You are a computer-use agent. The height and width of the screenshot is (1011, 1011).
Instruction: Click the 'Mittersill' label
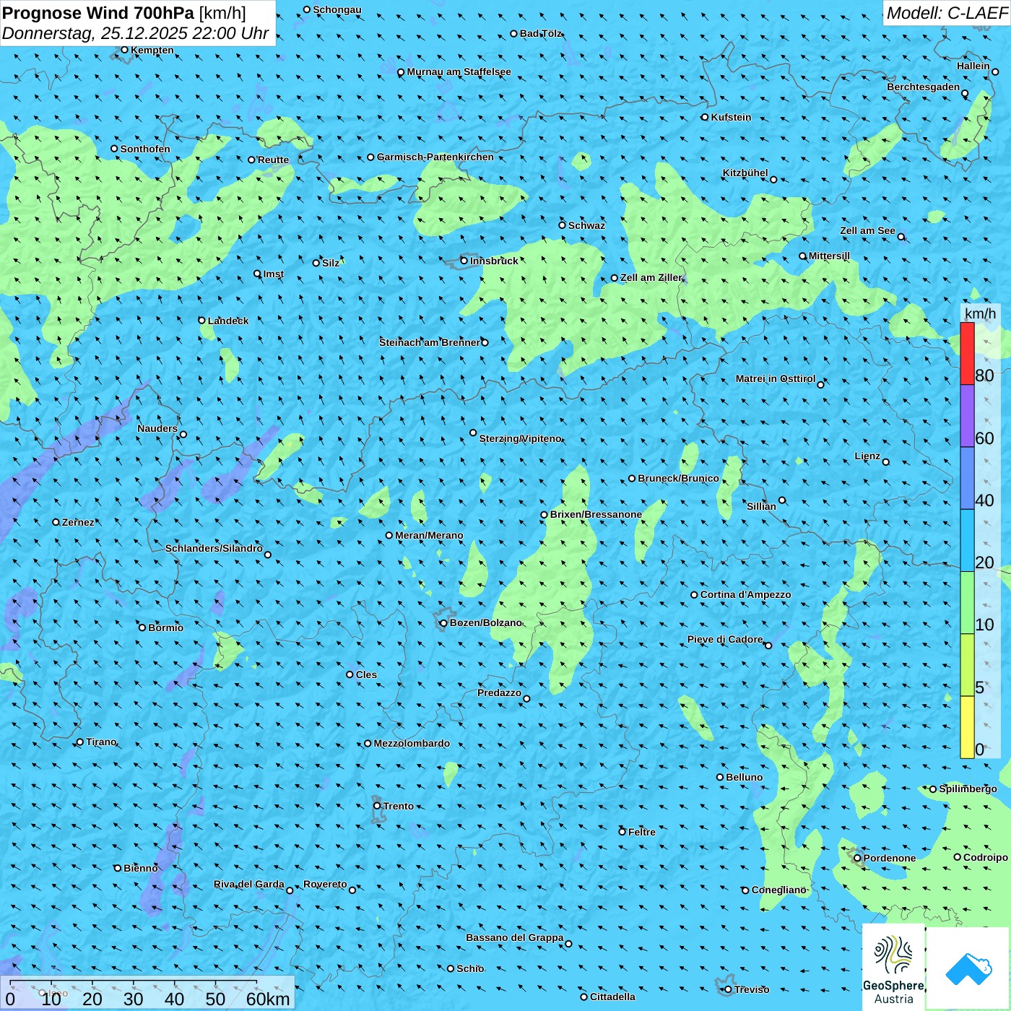[829, 256]
